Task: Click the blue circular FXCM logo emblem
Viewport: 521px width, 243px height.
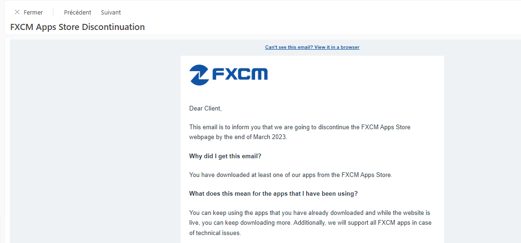Action: pos(199,75)
